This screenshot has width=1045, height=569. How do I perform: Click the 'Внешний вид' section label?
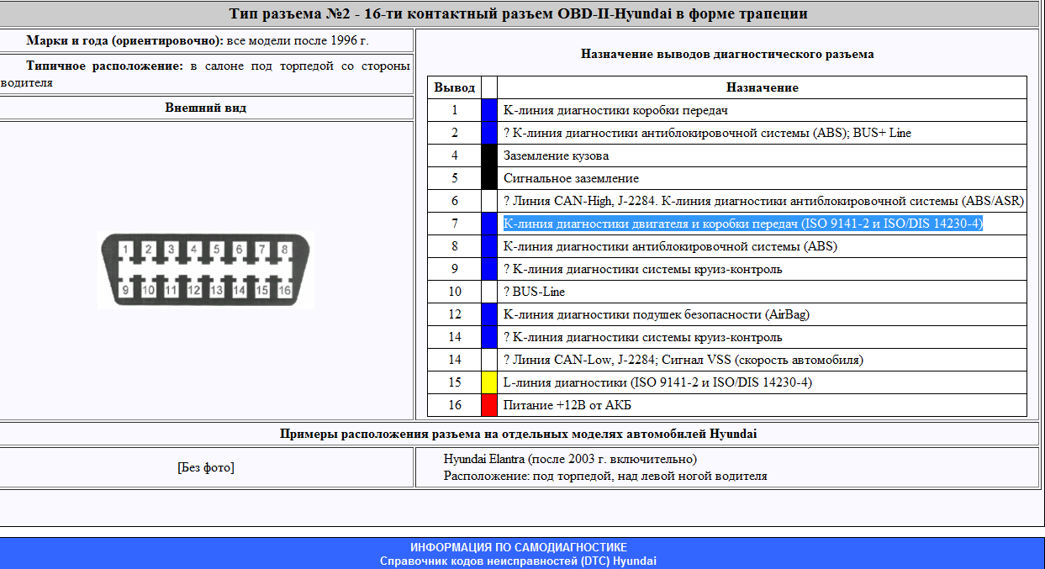pos(206,108)
